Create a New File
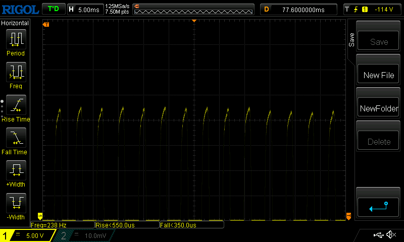The height and width of the screenshot is (242, 404). click(x=378, y=74)
